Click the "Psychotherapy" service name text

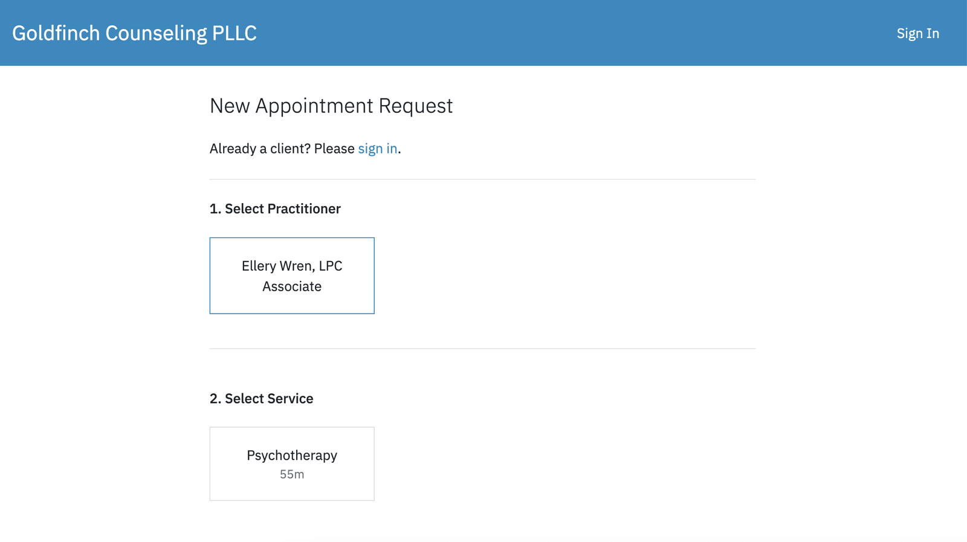pyautogui.click(x=292, y=456)
